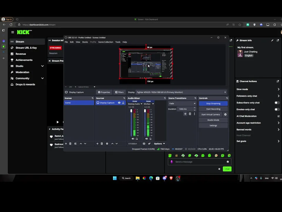Toggle Desktop Audio monitoring headphone icon
Image resolution: width=282 pixels, height=212 pixels.
137,139
